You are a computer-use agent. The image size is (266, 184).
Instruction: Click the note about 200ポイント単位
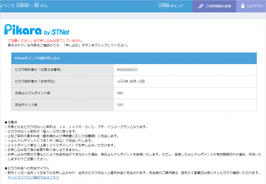[x=61, y=145]
